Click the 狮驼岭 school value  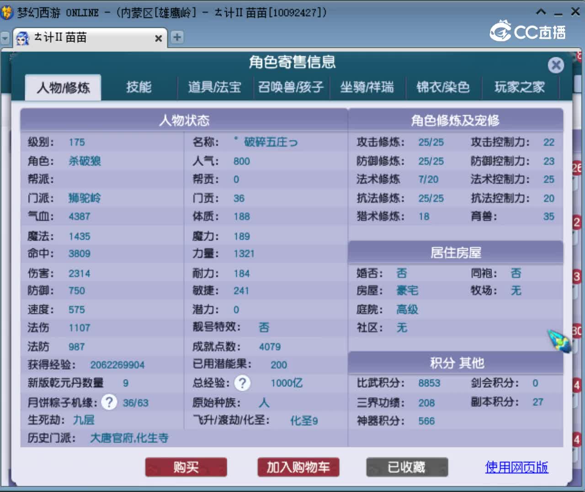click(85, 198)
